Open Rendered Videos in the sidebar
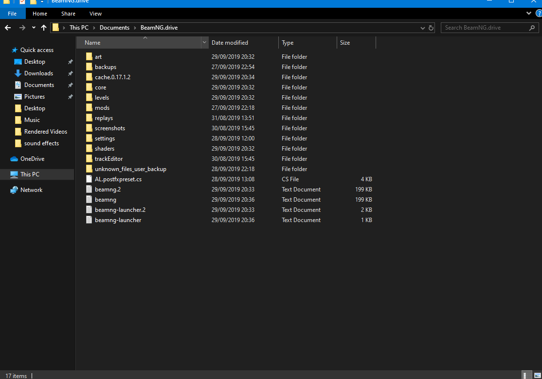542x379 pixels. (x=45, y=132)
